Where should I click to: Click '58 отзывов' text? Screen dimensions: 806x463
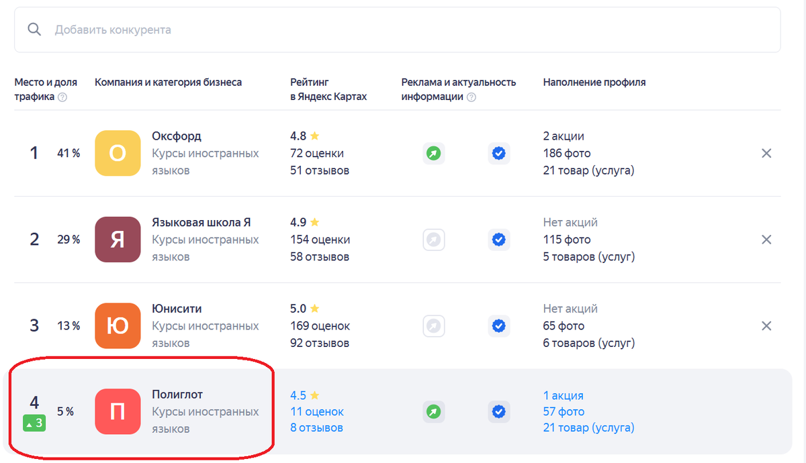click(x=320, y=257)
